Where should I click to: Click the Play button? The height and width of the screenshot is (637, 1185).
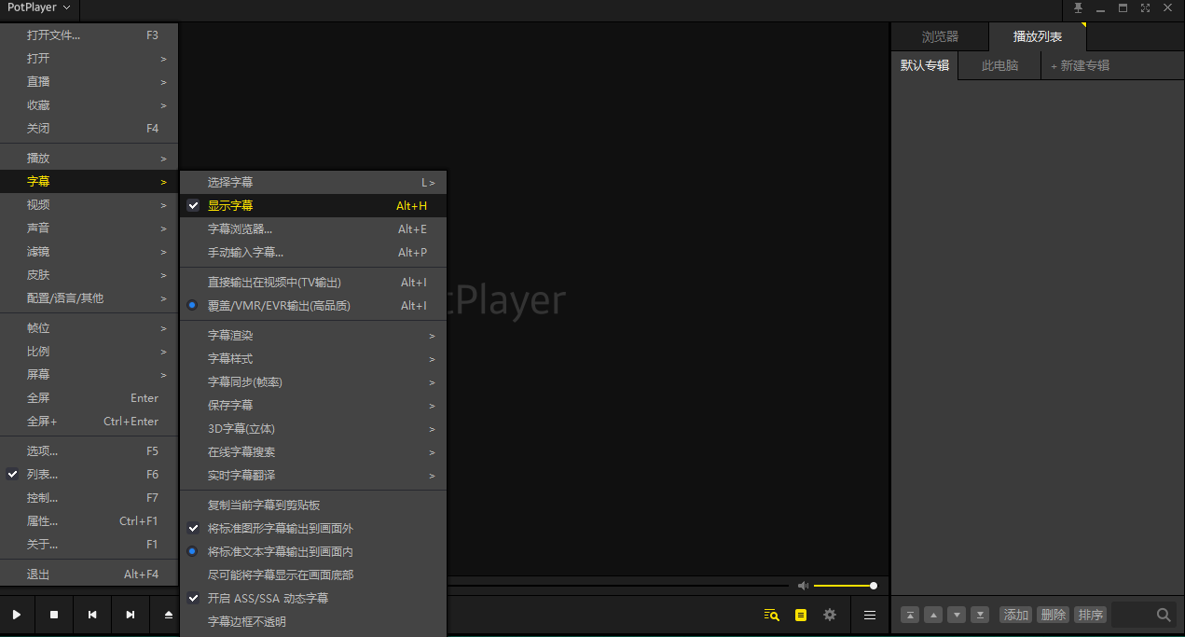tap(17, 615)
